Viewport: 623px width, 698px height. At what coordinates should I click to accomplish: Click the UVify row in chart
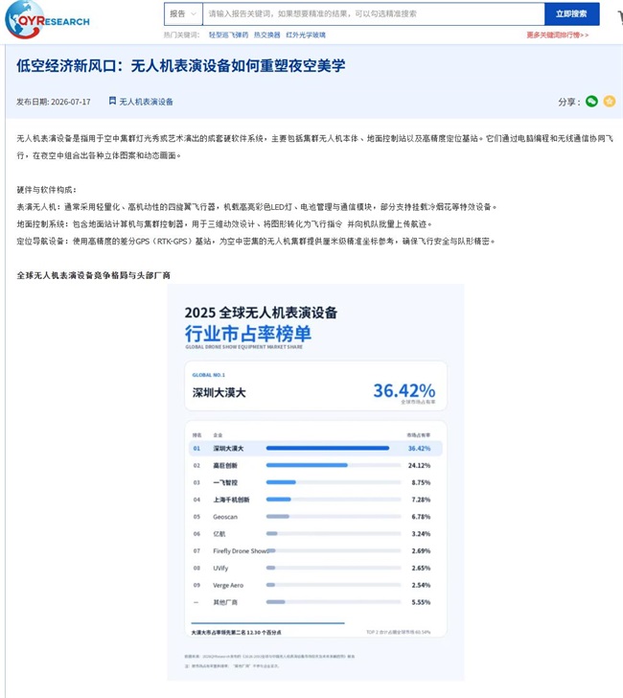pyautogui.click(x=315, y=568)
